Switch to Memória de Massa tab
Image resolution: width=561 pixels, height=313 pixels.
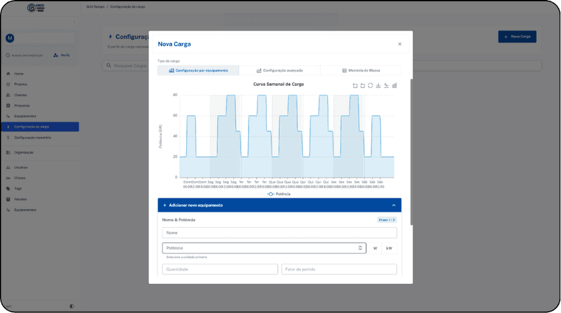pyautogui.click(x=360, y=70)
